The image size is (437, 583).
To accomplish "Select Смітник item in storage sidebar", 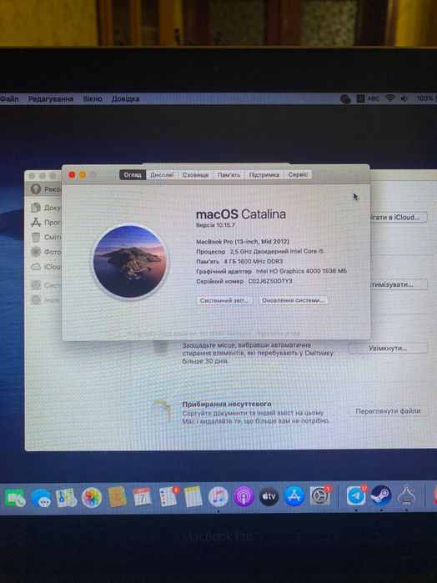I will pos(46,237).
